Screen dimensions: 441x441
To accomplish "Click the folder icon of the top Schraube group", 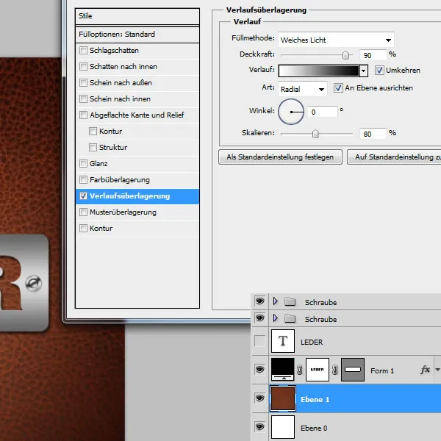I will point(289,302).
